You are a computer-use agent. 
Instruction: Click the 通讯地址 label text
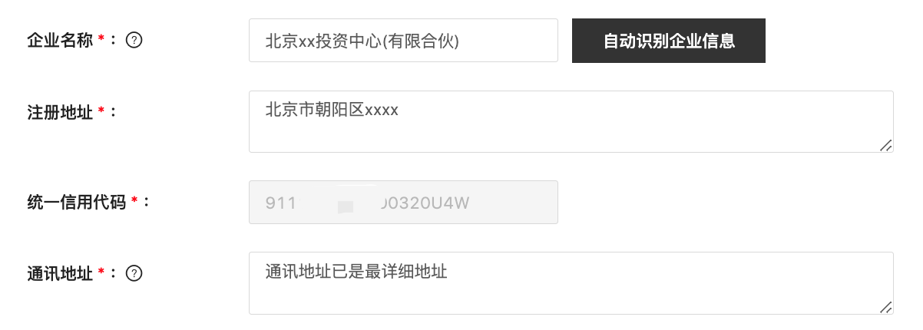60,273
